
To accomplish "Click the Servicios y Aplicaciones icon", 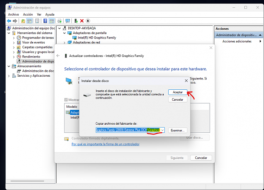I will (14, 76).
